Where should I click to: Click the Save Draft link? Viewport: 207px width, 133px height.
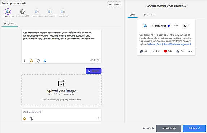click(148, 128)
